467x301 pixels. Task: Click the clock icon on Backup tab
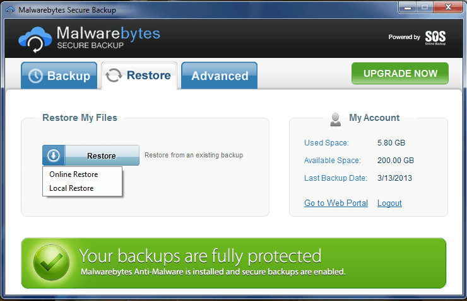tap(35, 76)
